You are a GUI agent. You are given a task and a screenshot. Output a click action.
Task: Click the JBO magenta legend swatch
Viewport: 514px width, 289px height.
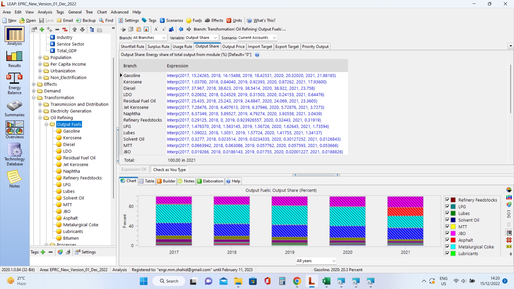(x=453, y=233)
